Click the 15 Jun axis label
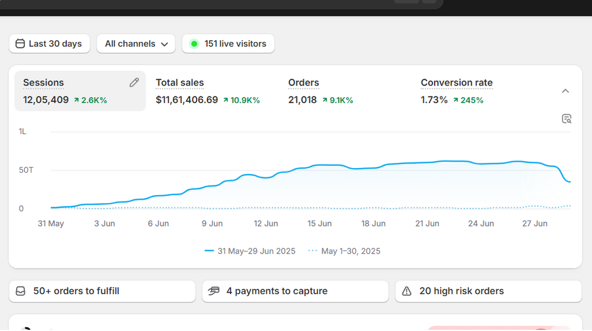 tap(319, 224)
